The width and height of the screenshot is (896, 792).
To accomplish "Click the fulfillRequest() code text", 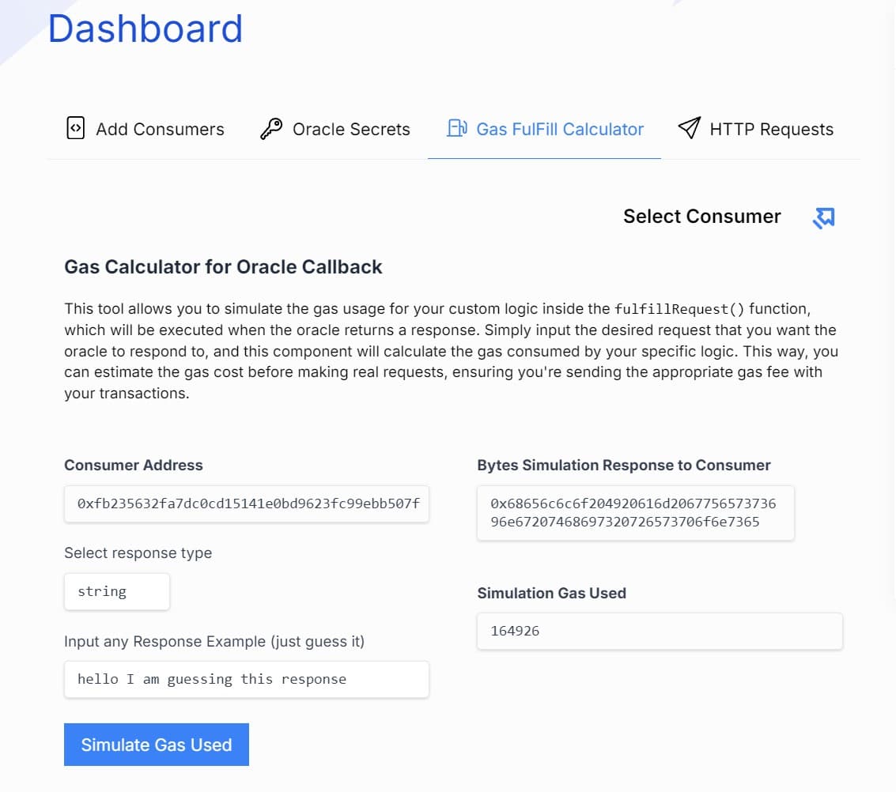I will coord(679,309).
